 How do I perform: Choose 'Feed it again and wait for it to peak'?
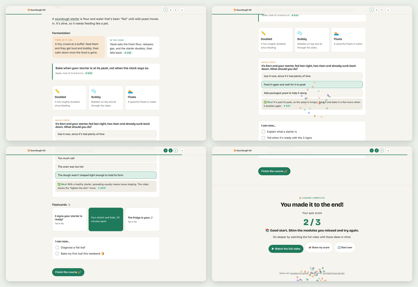312,85
